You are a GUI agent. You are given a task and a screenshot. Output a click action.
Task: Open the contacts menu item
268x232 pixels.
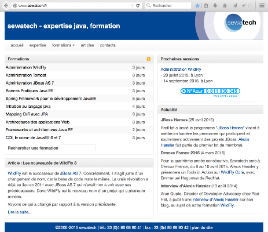pyautogui.click(x=108, y=45)
